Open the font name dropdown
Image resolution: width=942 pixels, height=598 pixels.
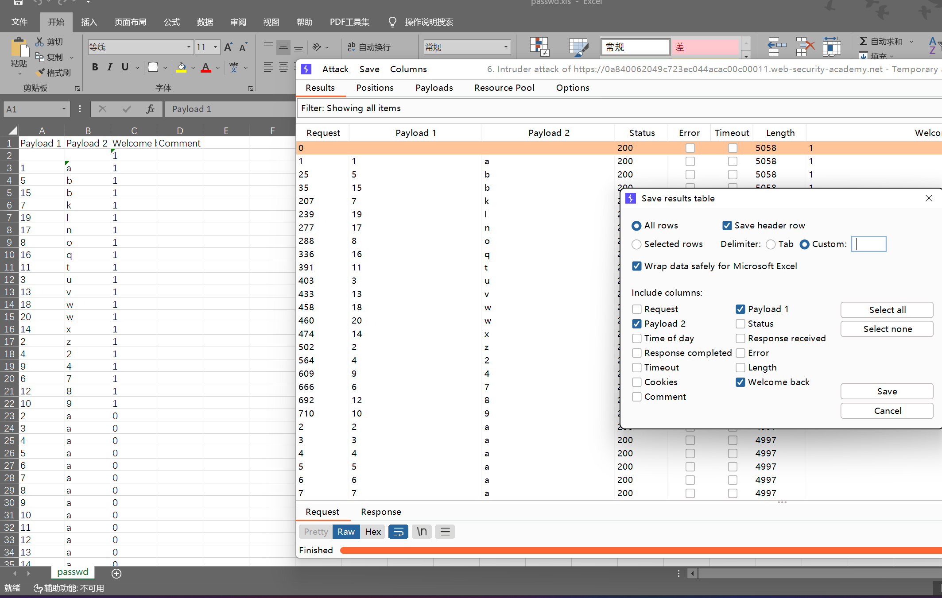[189, 47]
